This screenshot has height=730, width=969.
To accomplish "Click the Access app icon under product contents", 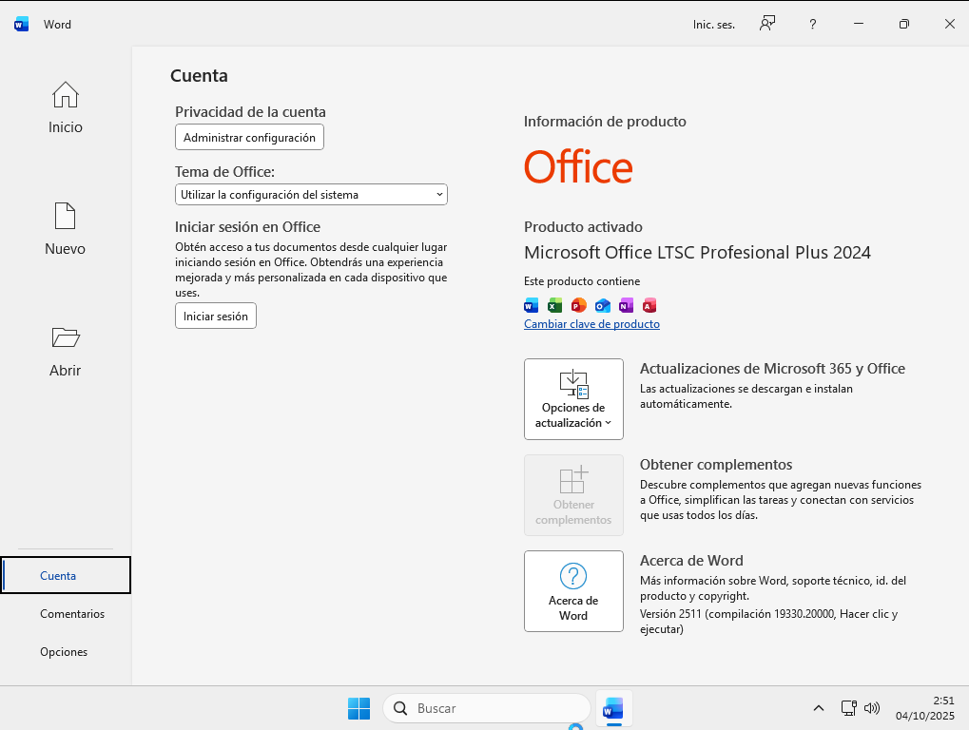I will tap(649, 305).
